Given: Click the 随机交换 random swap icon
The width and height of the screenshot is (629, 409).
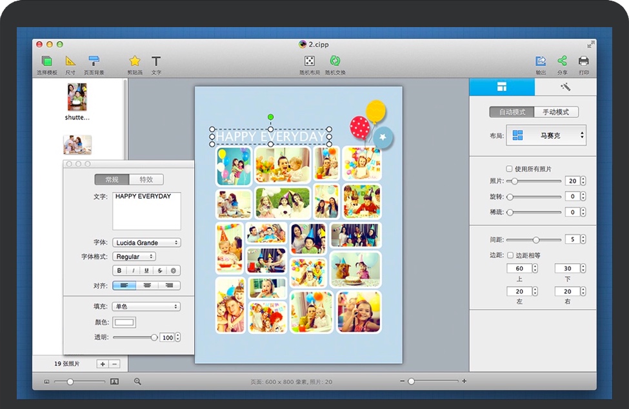Looking at the screenshot, I should tap(335, 61).
